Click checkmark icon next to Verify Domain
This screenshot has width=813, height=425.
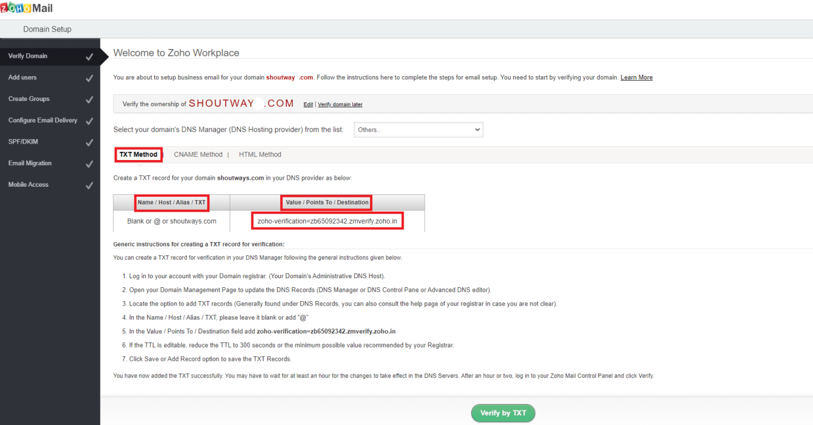coord(89,57)
